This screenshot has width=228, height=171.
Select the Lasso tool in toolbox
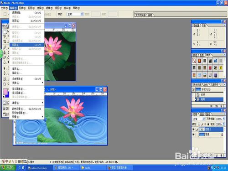click(x=5, y=36)
